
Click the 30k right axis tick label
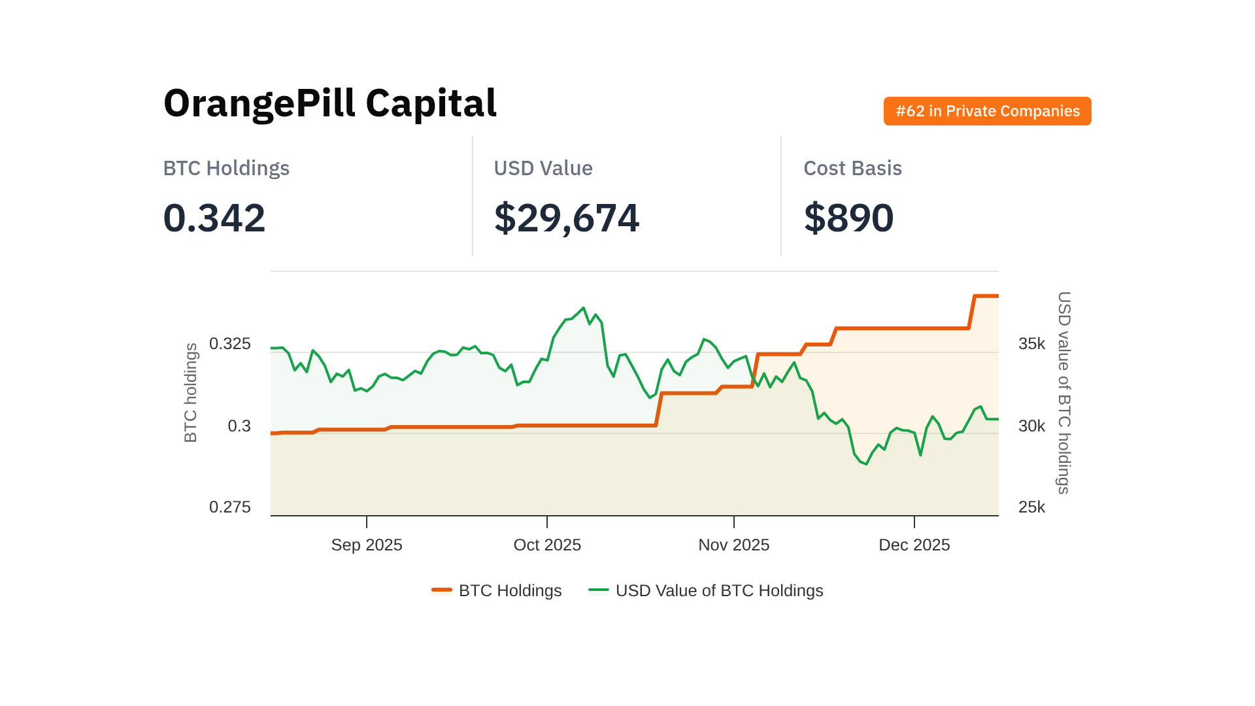pyautogui.click(x=1031, y=426)
